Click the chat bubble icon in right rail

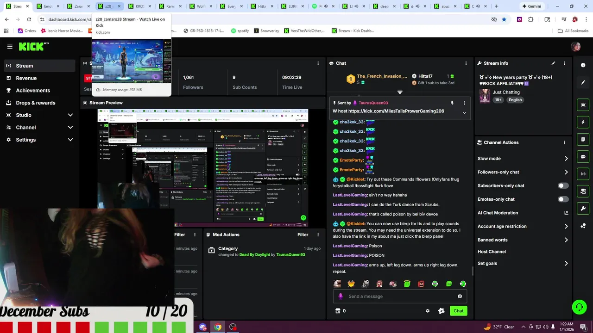pyautogui.click(x=583, y=157)
